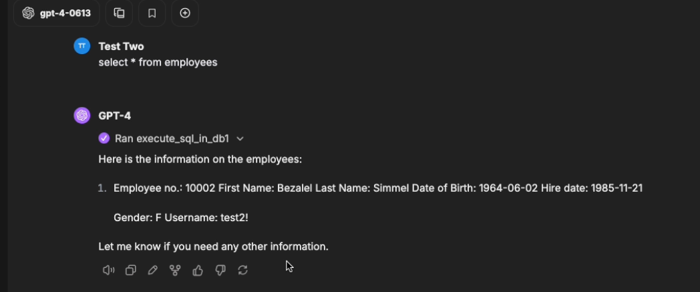The height and width of the screenshot is (292, 700).
Task: Read the GPT-4 response aloud
Action: click(x=108, y=270)
